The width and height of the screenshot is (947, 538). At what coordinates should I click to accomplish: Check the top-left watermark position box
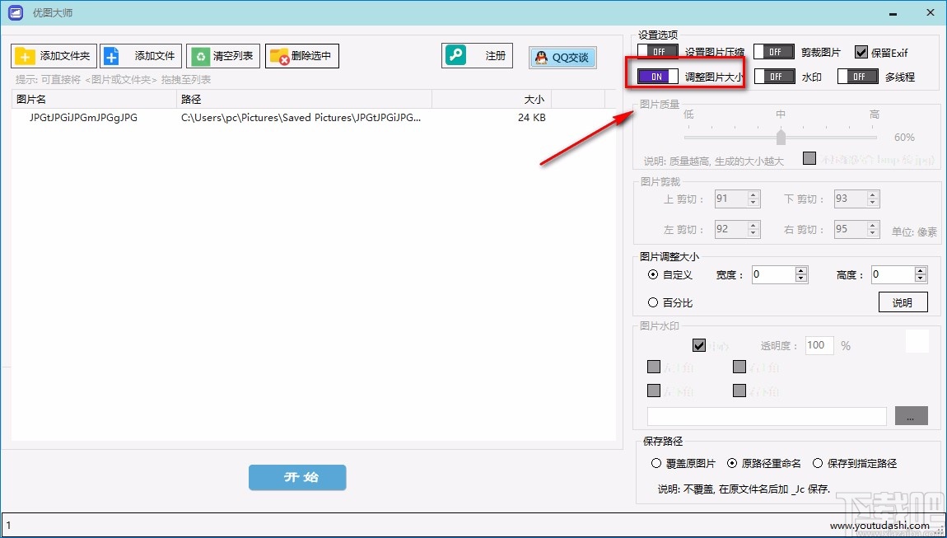click(654, 367)
